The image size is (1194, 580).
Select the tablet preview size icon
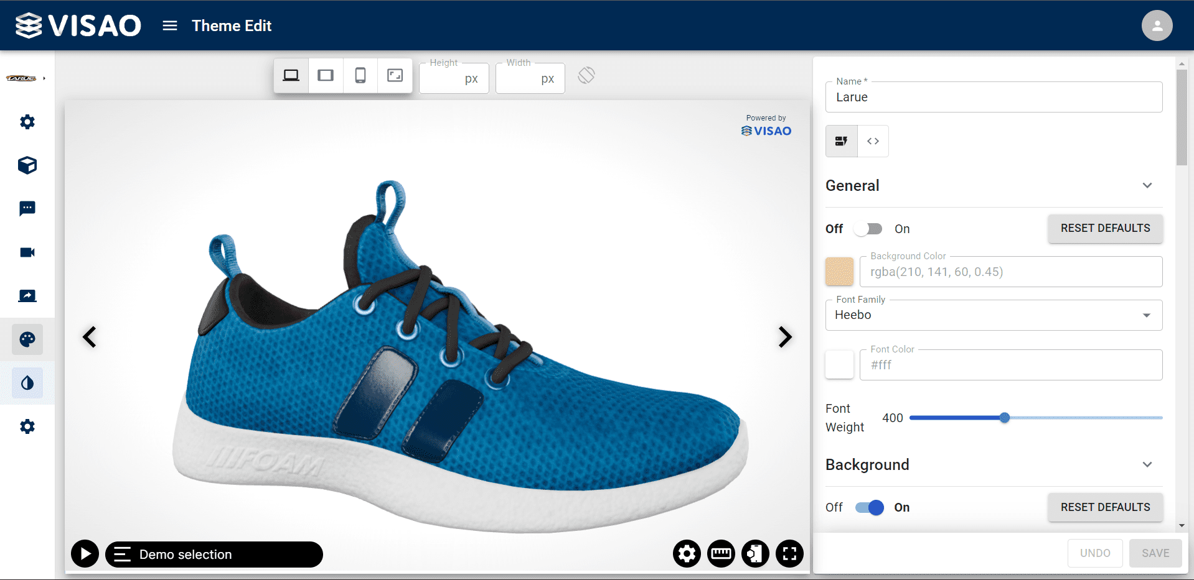(326, 75)
